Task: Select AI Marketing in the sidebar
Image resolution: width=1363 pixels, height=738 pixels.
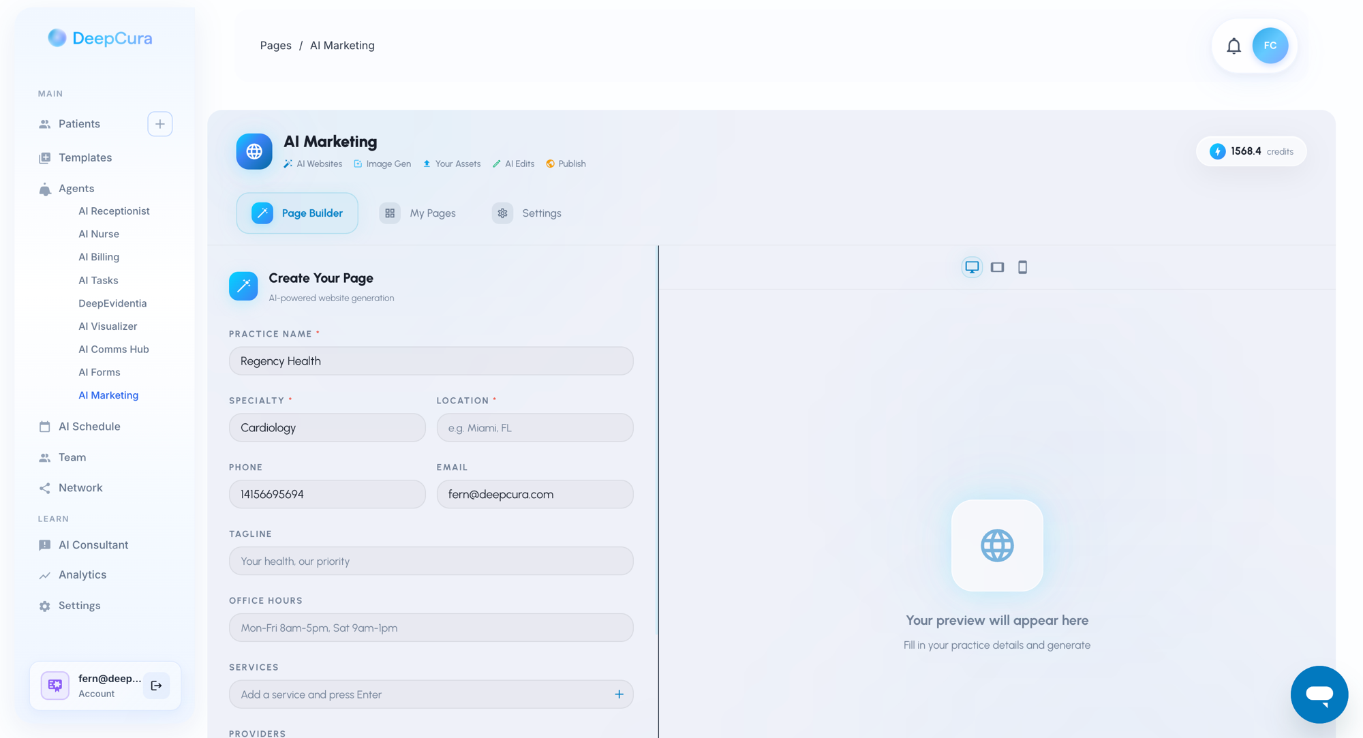Action: 108,395
